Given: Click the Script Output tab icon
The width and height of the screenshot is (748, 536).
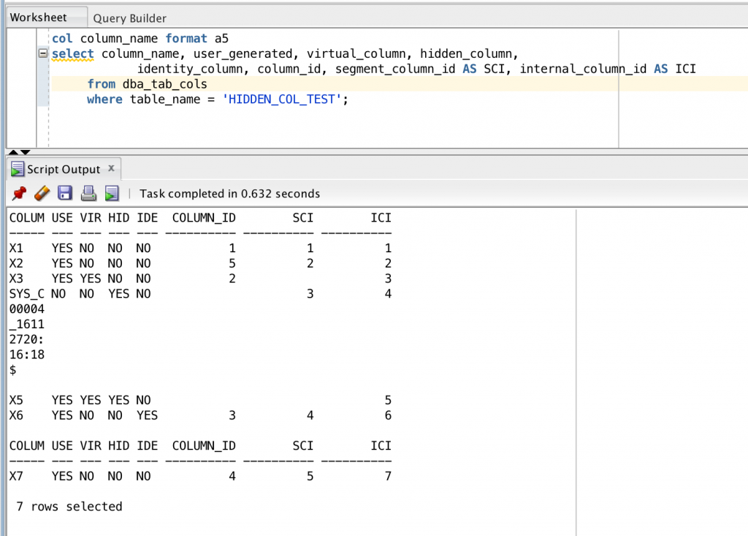Looking at the screenshot, I should coord(18,170).
